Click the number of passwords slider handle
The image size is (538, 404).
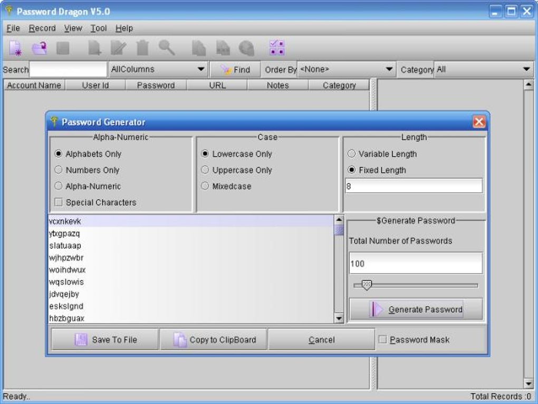coord(367,285)
